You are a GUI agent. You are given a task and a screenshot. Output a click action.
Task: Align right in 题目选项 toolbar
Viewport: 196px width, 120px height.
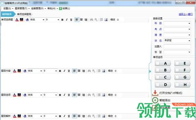pos(83,95)
